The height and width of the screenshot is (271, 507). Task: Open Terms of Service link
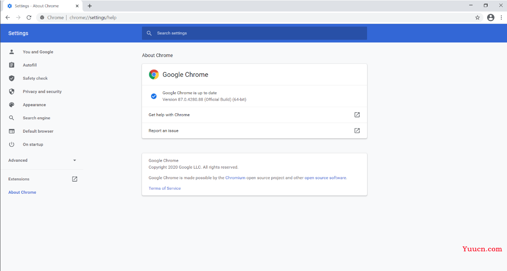point(165,188)
